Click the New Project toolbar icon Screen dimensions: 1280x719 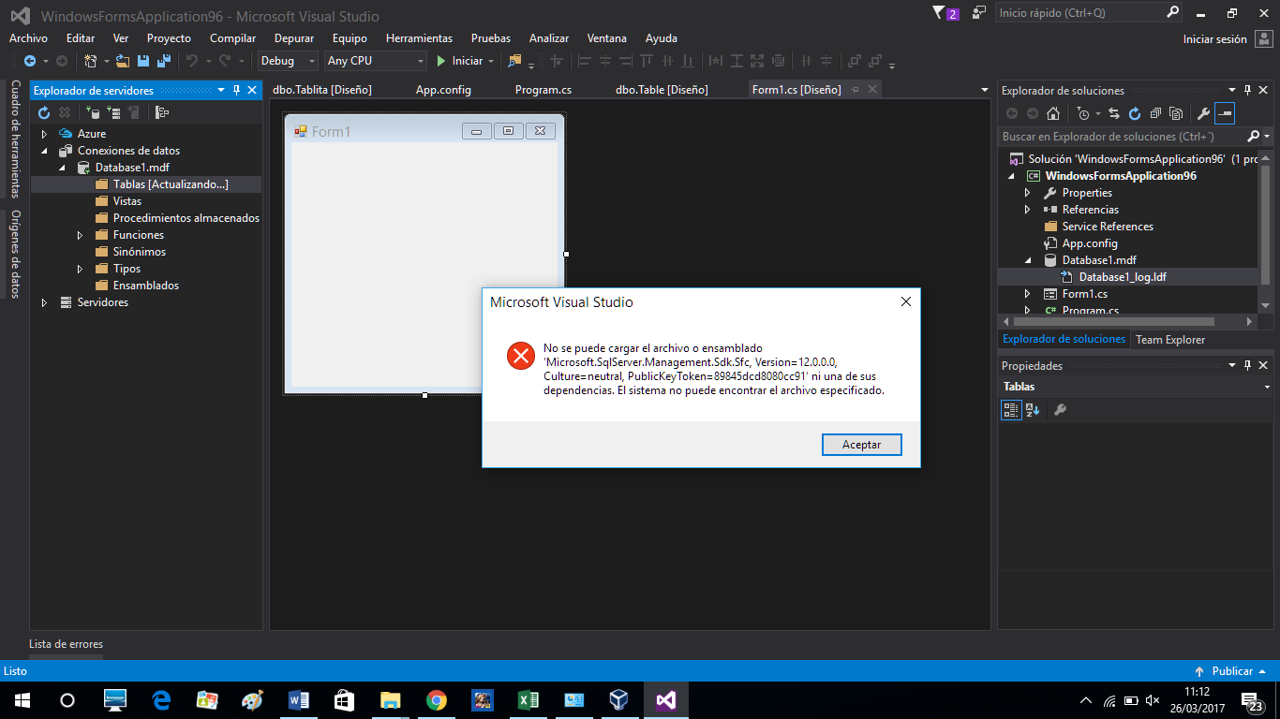point(91,61)
